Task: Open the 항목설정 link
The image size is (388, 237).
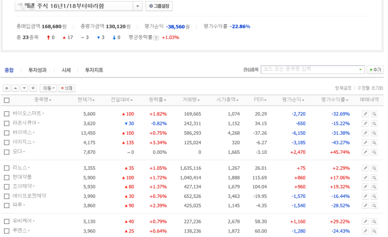Action: coord(343,88)
